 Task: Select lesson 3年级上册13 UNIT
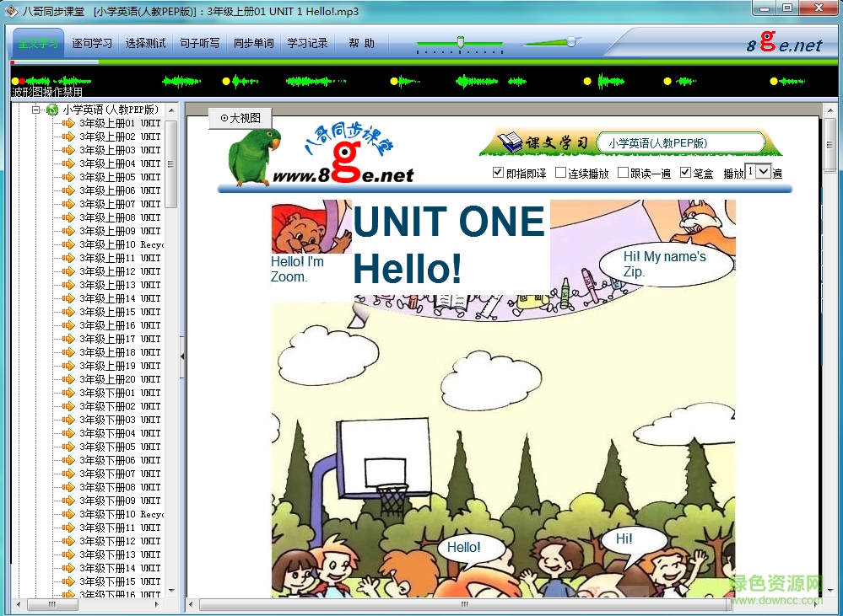coord(120,285)
